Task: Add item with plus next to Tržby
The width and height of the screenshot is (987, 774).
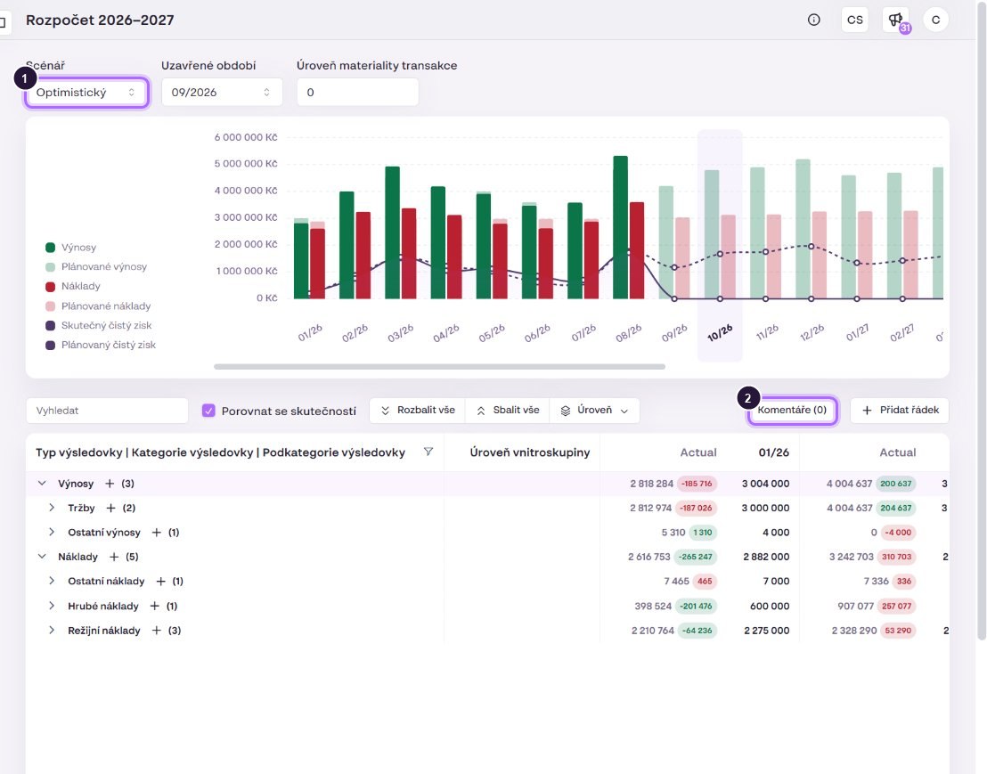Action: [x=110, y=508]
